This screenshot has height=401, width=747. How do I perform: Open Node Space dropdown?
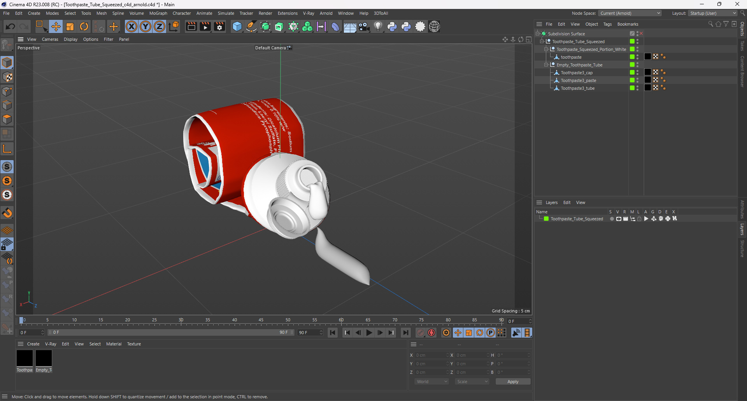point(630,13)
